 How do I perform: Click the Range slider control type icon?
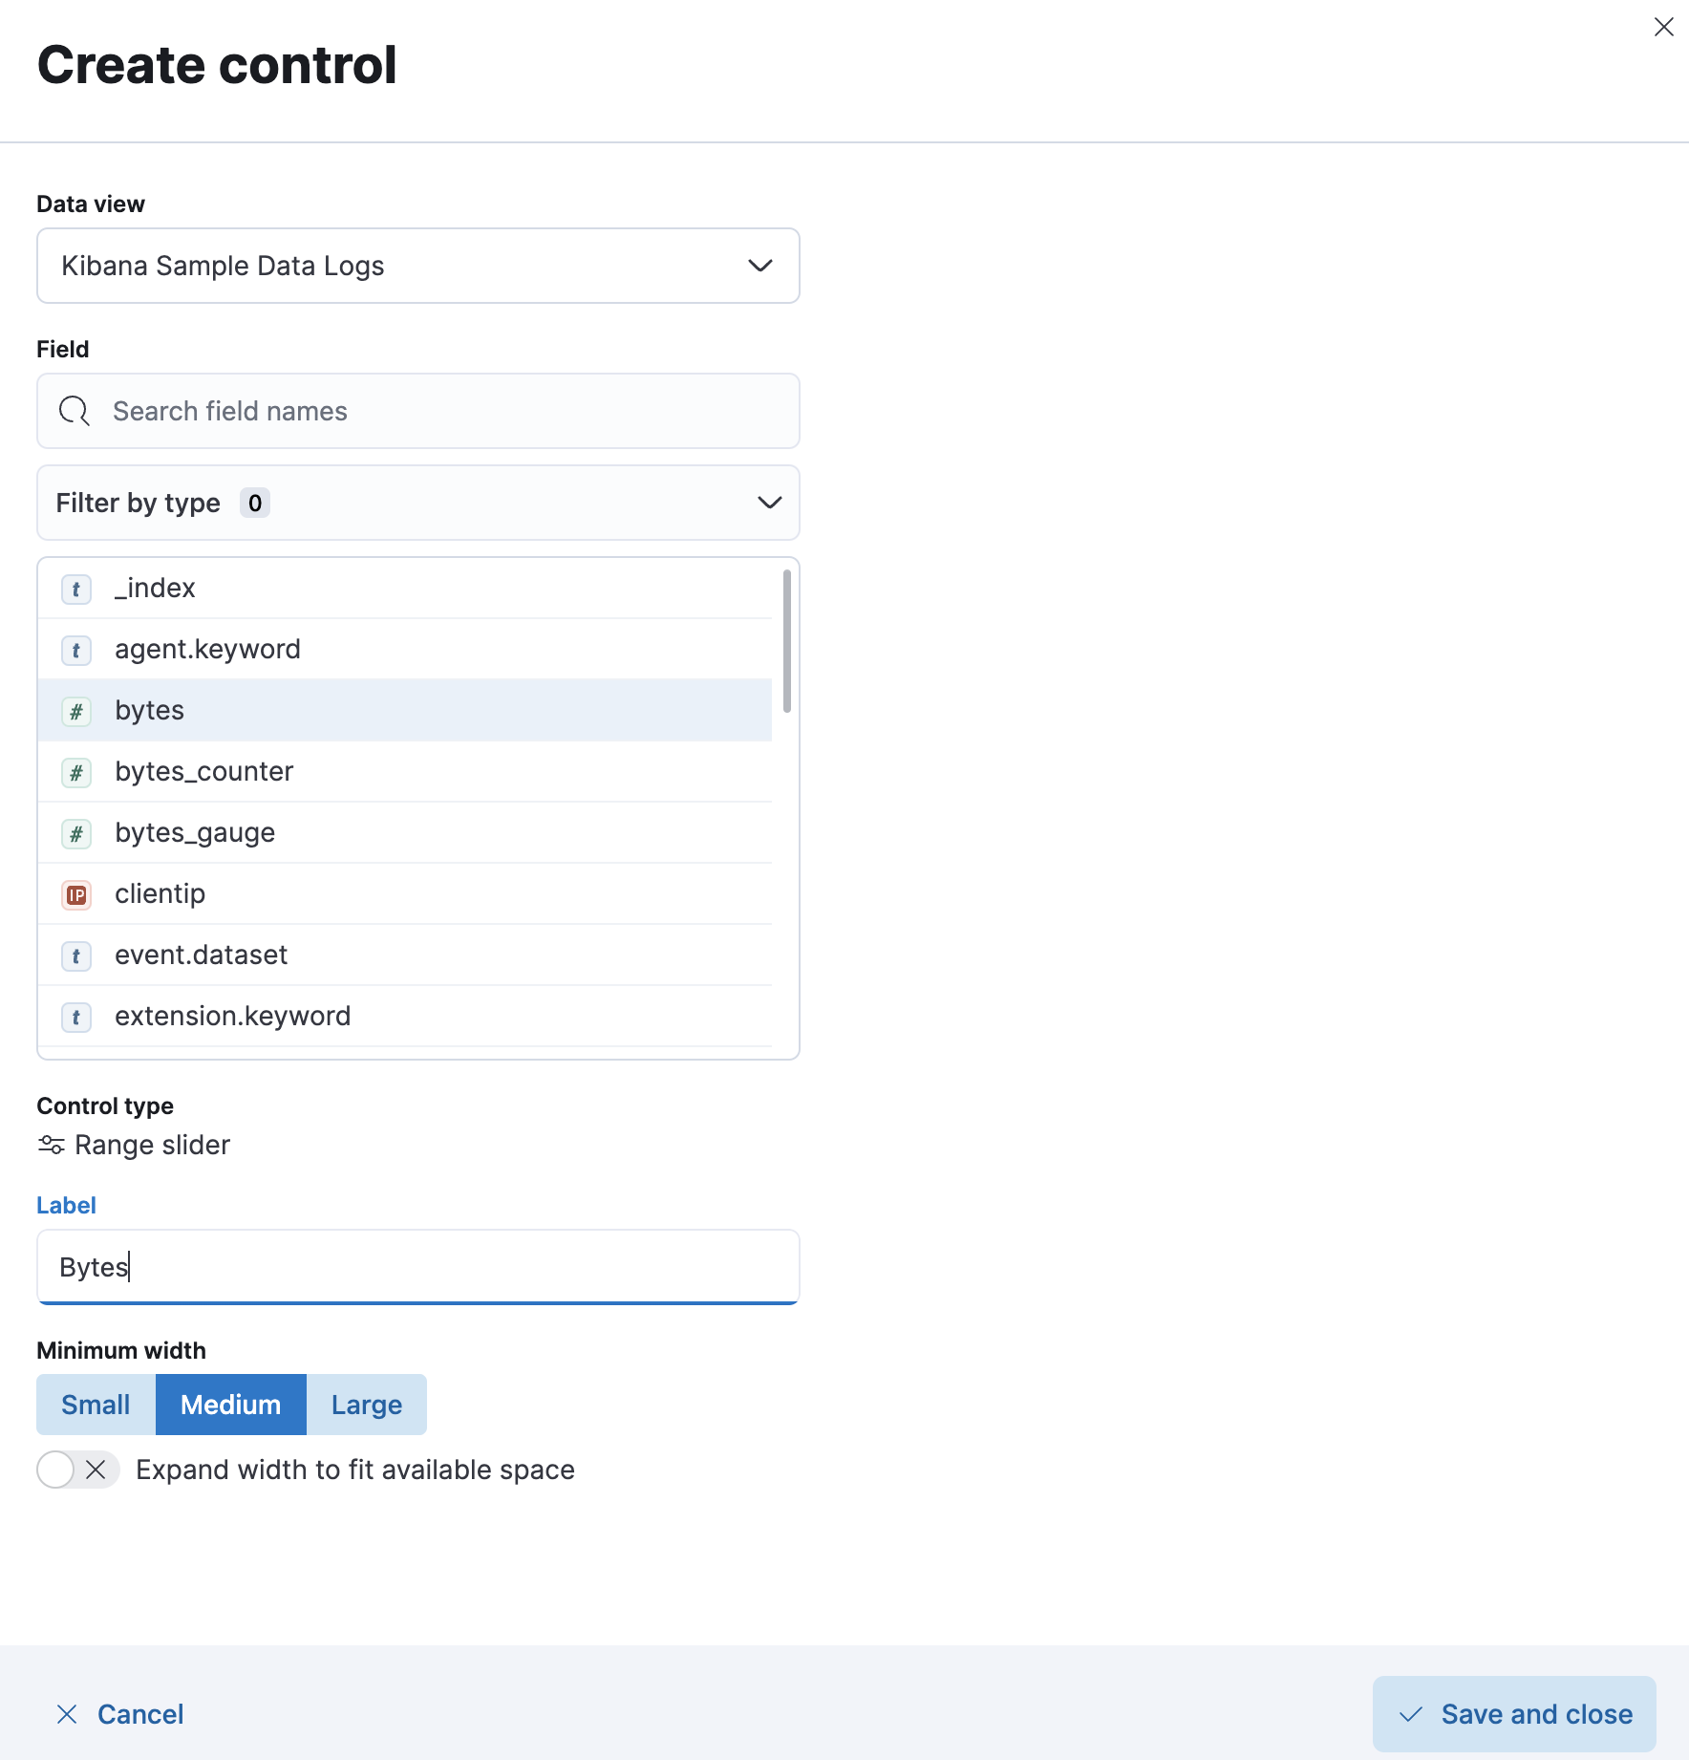[52, 1145]
